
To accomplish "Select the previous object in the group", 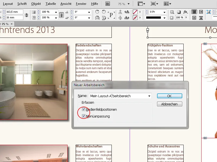I will click(127, 12).
